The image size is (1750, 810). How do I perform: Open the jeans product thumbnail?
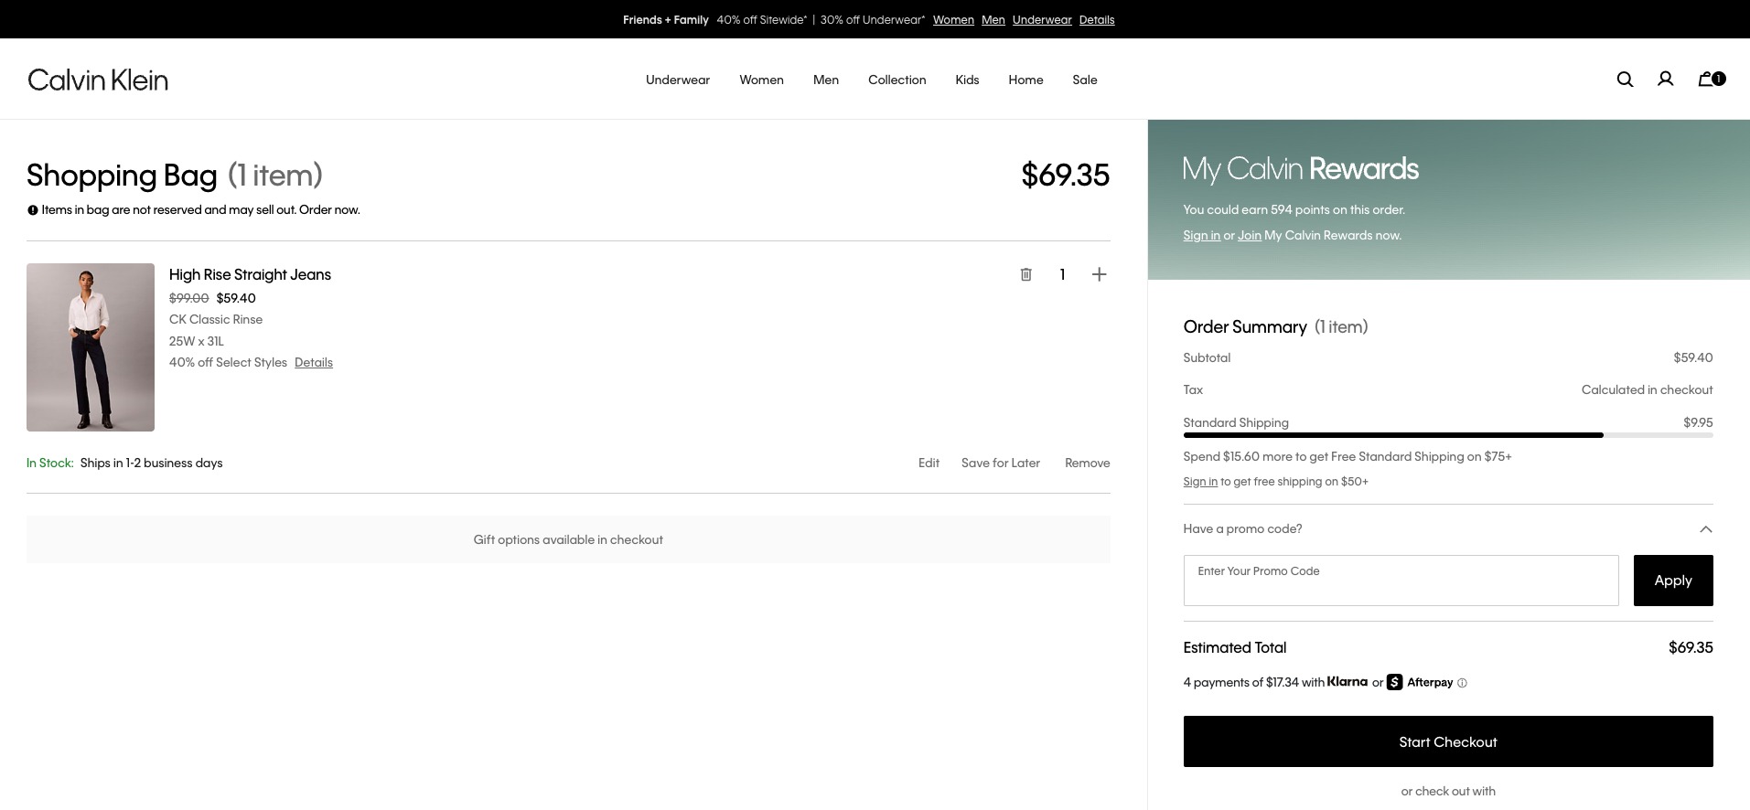point(91,347)
